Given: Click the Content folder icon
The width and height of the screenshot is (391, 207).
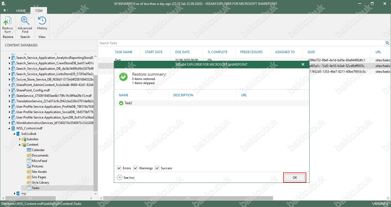Looking at the screenshot, I should [24, 145].
